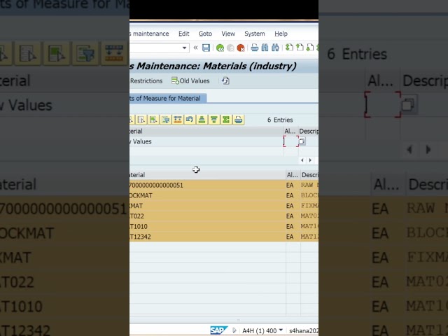This screenshot has width=448, height=336.
Task: Click the sort descending icon in the grid toolbar
Action: [214, 120]
